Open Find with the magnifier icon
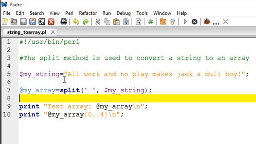The width and height of the screenshot is (256, 144). [x=138, y=22]
